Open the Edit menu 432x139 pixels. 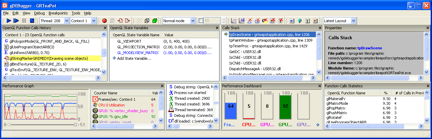coord(16,13)
